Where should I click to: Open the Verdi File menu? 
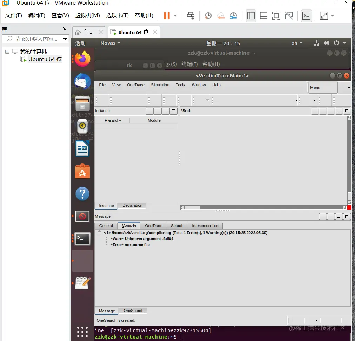coord(102,85)
